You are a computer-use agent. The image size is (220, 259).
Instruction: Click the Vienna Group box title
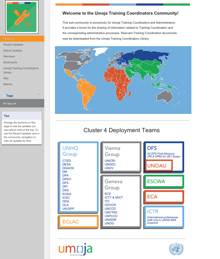[x=112, y=151]
